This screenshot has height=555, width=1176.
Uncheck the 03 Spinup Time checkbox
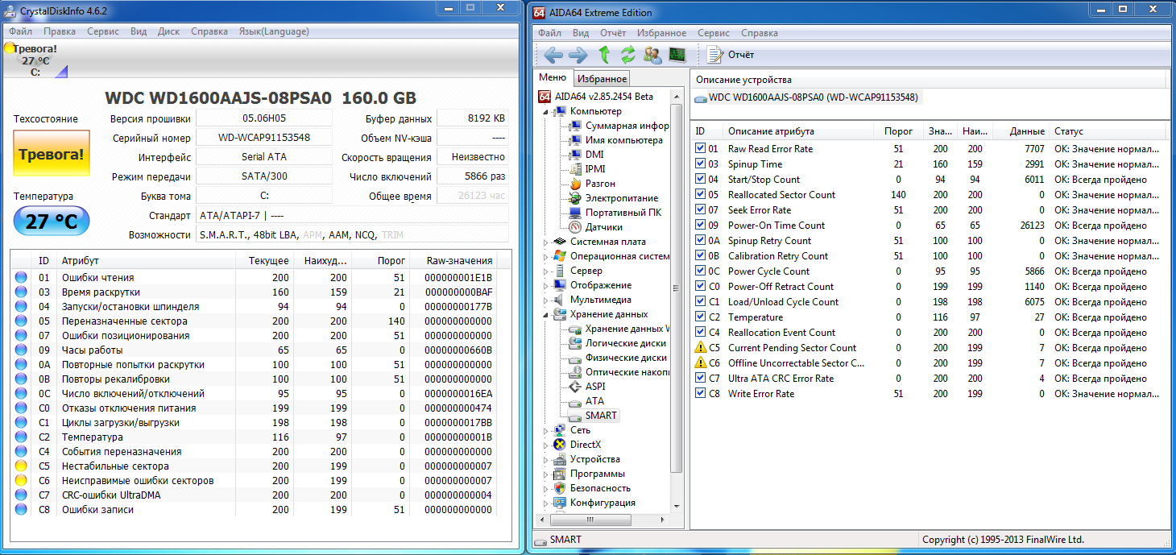pos(701,164)
